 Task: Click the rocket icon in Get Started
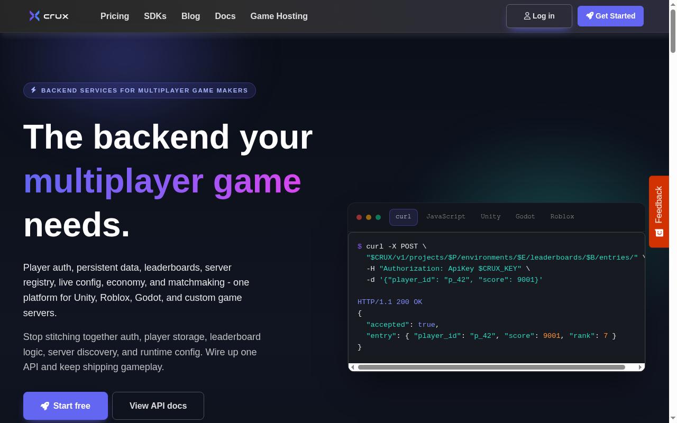590,16
